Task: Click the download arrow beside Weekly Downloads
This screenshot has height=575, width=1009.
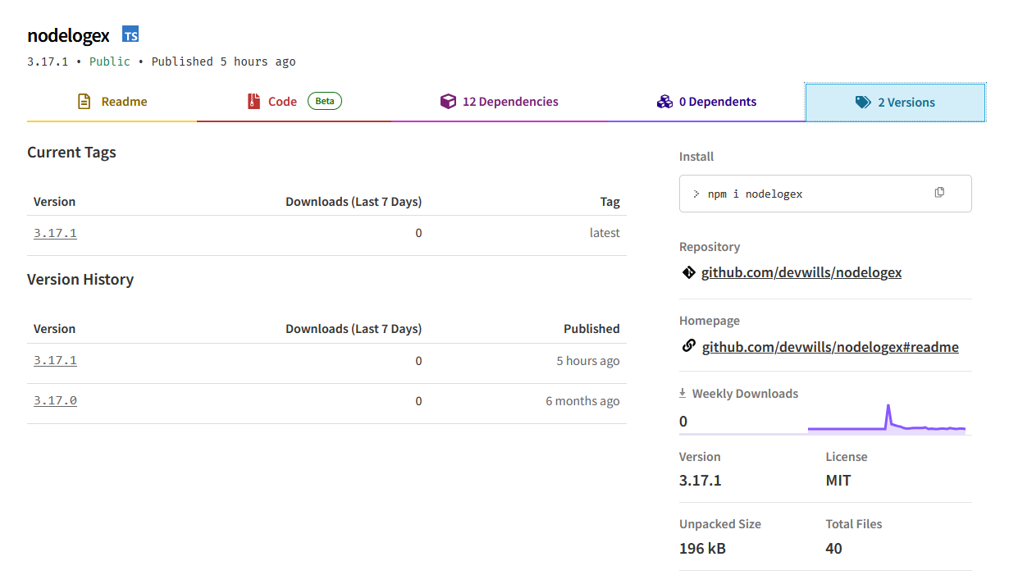Action: (x=683, y=394)
